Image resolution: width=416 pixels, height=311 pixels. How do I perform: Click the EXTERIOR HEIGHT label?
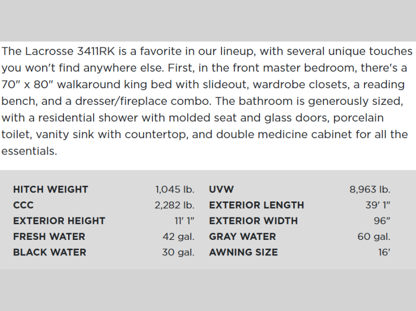pyautogui.click(x=59, y=221)
